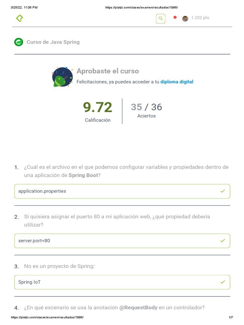
Task: Click the Java Spring course logo
Action: pyautogui.click(x=19, y=42)
